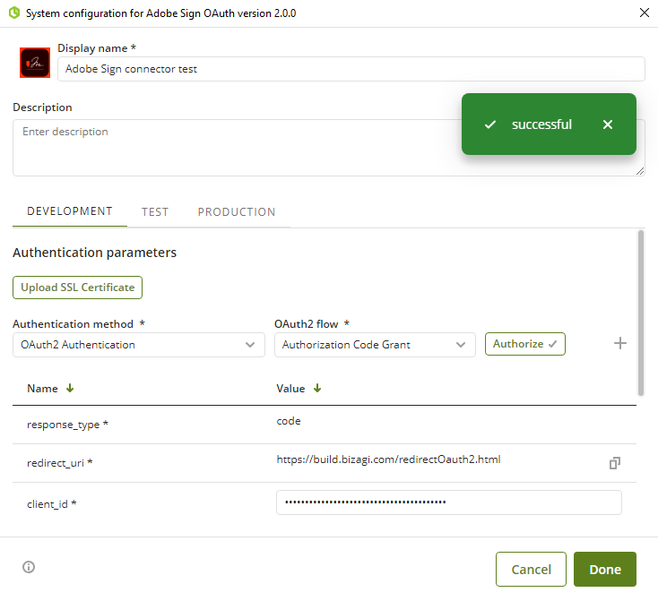658x601 pixels.
Task: Open the OAuth2 flow dropdown
Action: pyautogui.click(x=375, y=345)
